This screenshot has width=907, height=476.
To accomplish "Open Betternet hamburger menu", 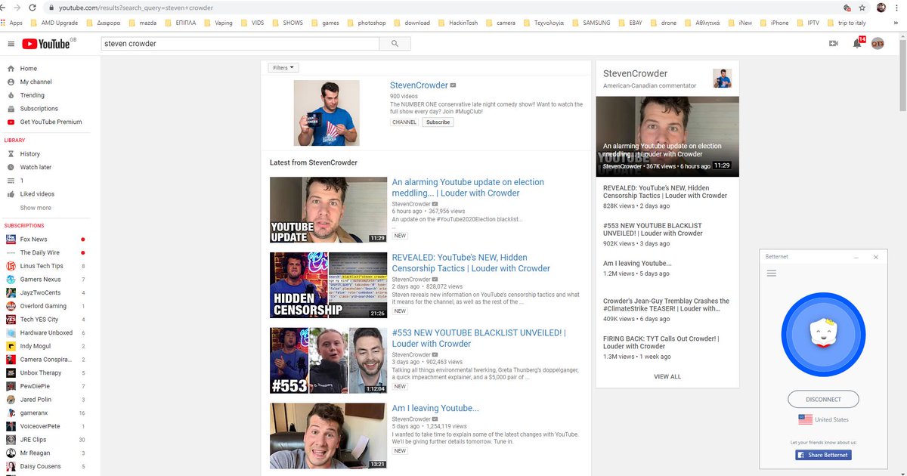I will click(772, 274).
